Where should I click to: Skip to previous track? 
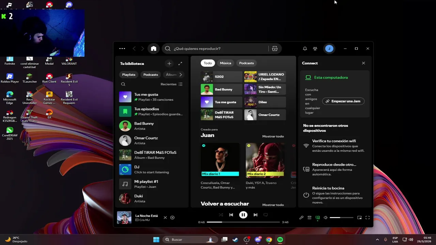pyautogui.click(x=231, y=215)
